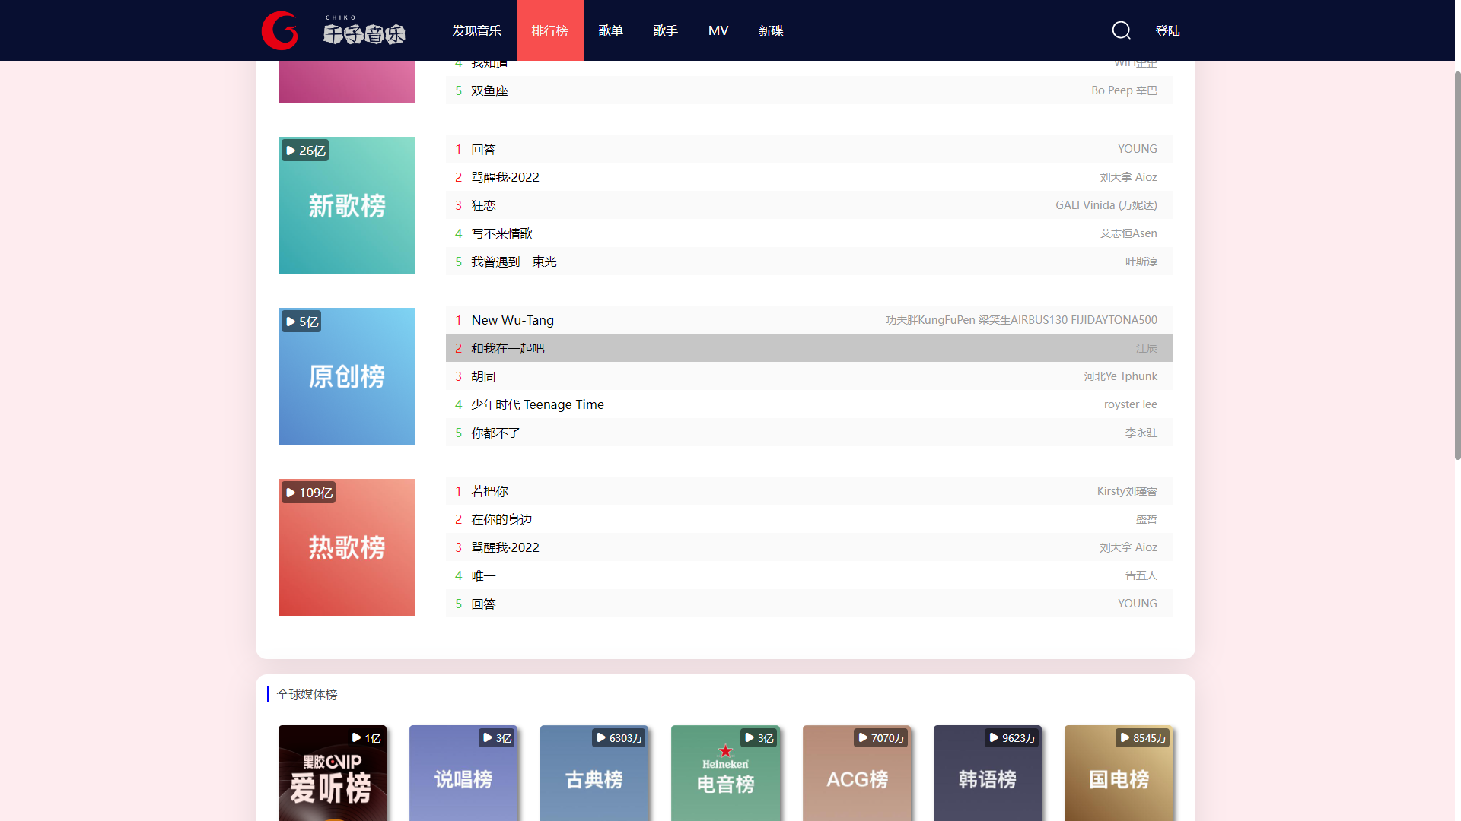Select the 歌单 navigation item
The height and width of the screenshot is (821, 1461).
click(610, 30)
